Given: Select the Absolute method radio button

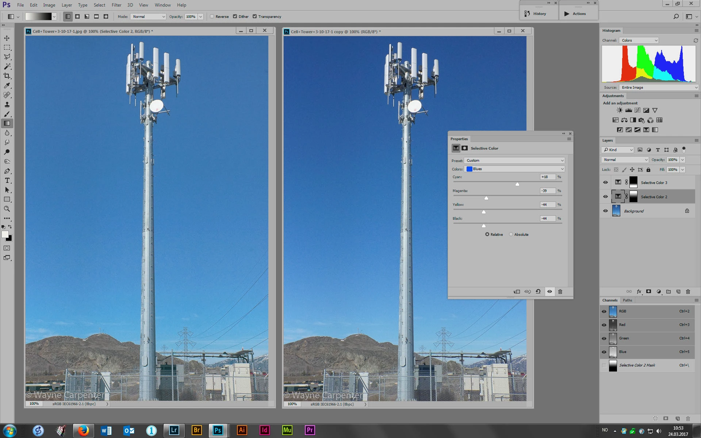Looking at the screenshot, I should [x=511, y=234].
